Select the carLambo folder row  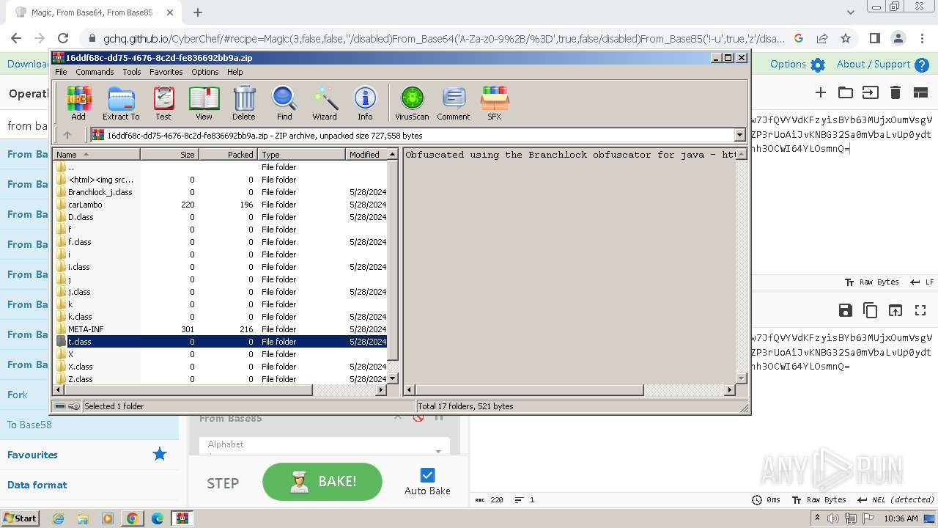[x=220, y=205]
